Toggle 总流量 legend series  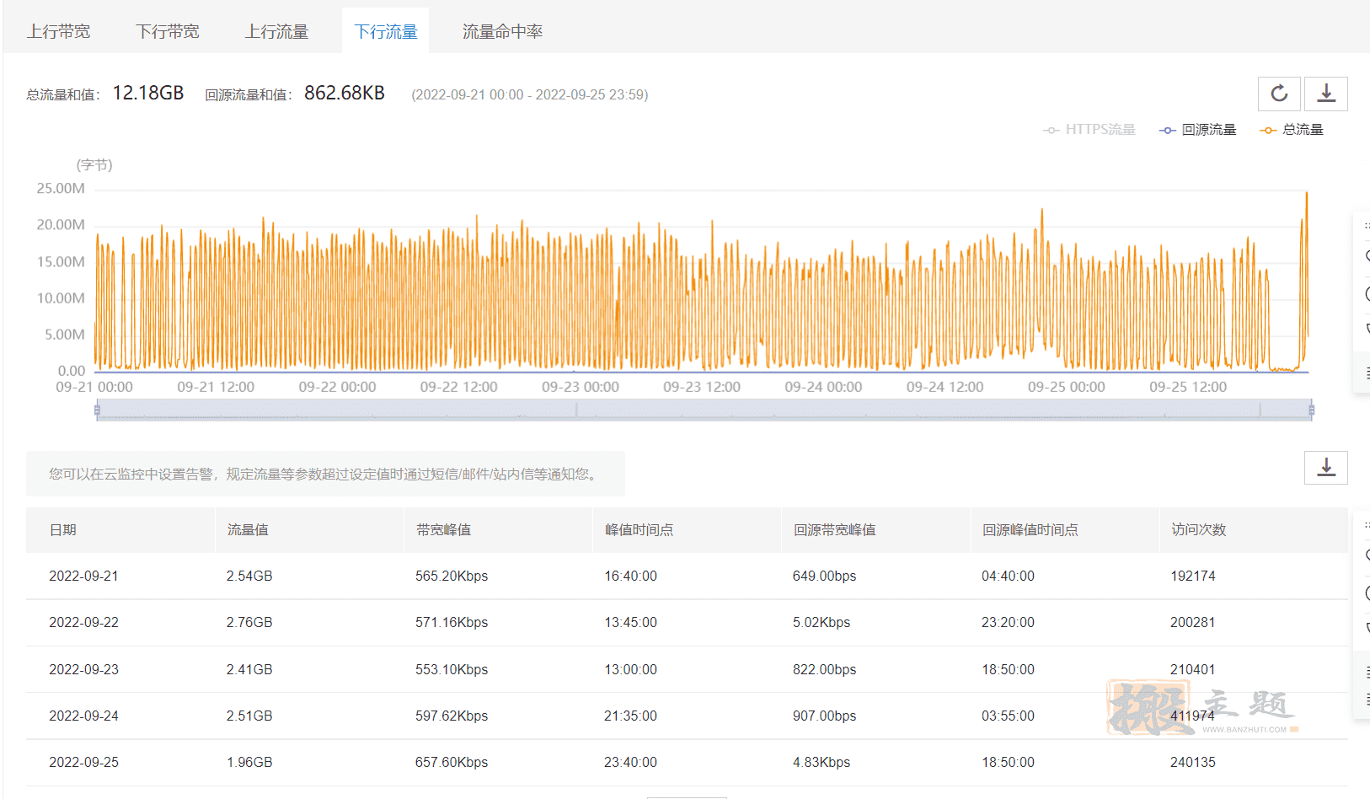(1292, 130)
